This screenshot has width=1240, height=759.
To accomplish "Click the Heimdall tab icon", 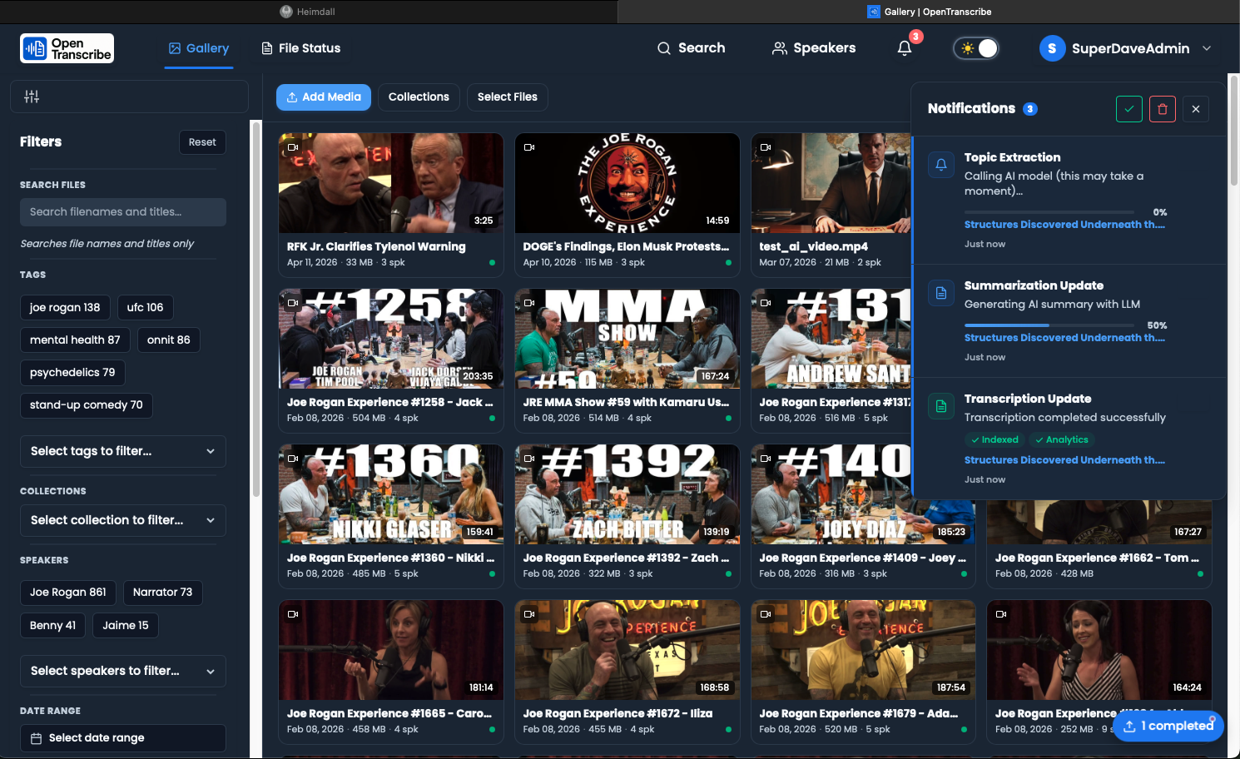I will point(286,12).
